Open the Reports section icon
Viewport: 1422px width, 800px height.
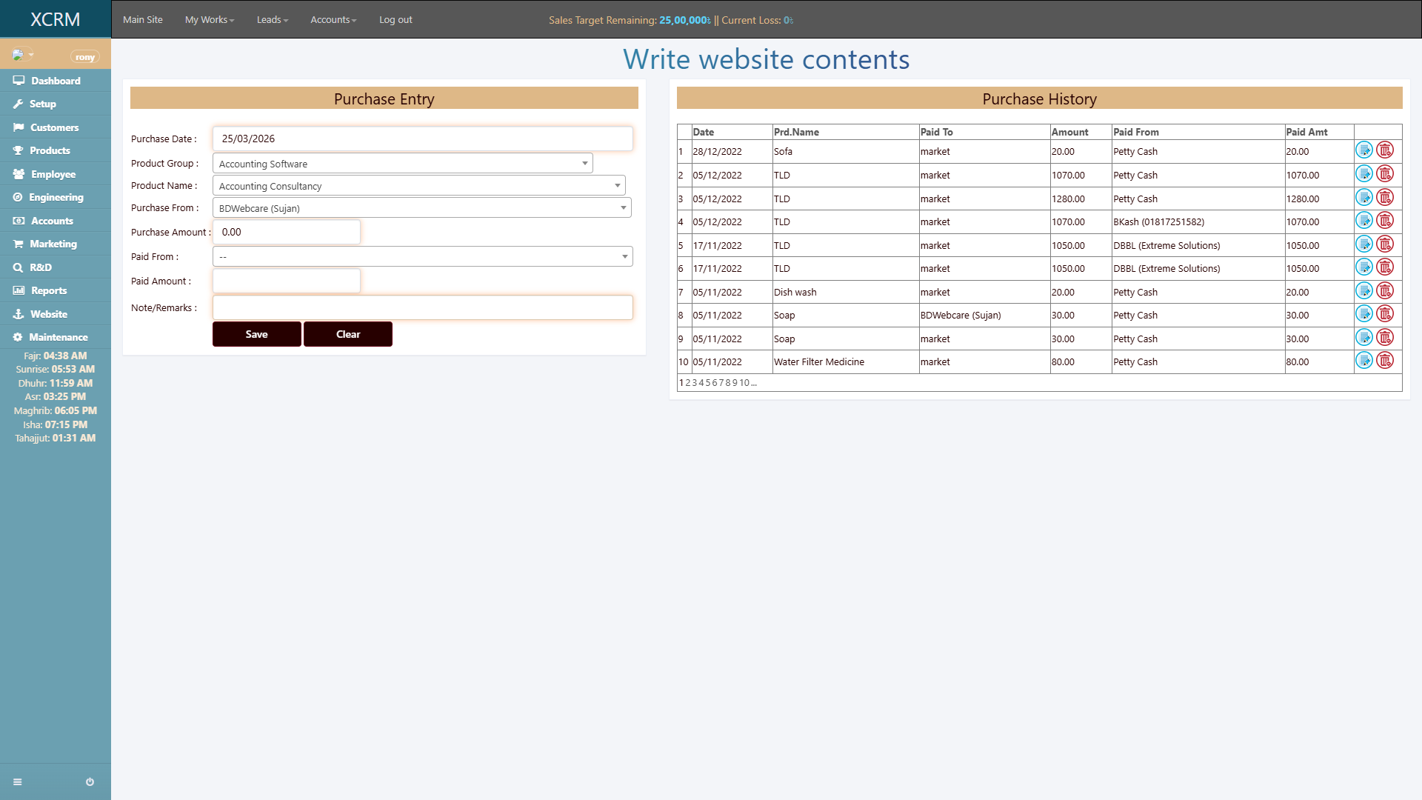pos(19,290)
